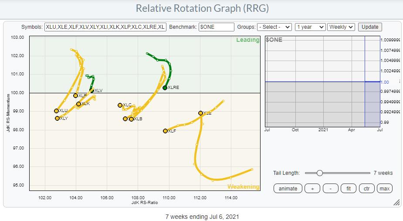Select the XLC data point marker
This screenshot has width=403, height=221.
(120, 105)
